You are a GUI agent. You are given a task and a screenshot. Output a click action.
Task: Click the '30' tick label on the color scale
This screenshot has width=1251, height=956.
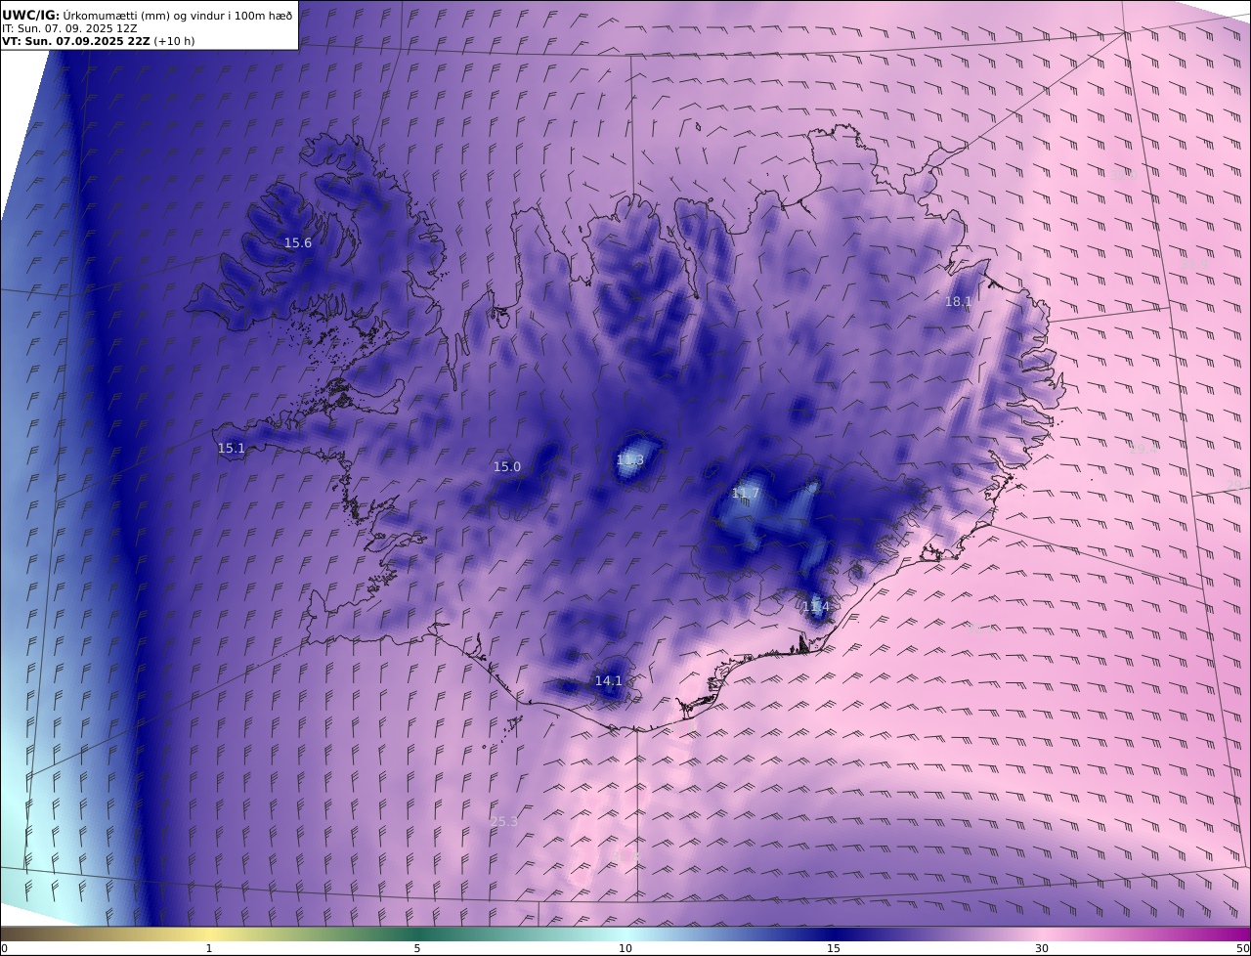point(1042,949)
